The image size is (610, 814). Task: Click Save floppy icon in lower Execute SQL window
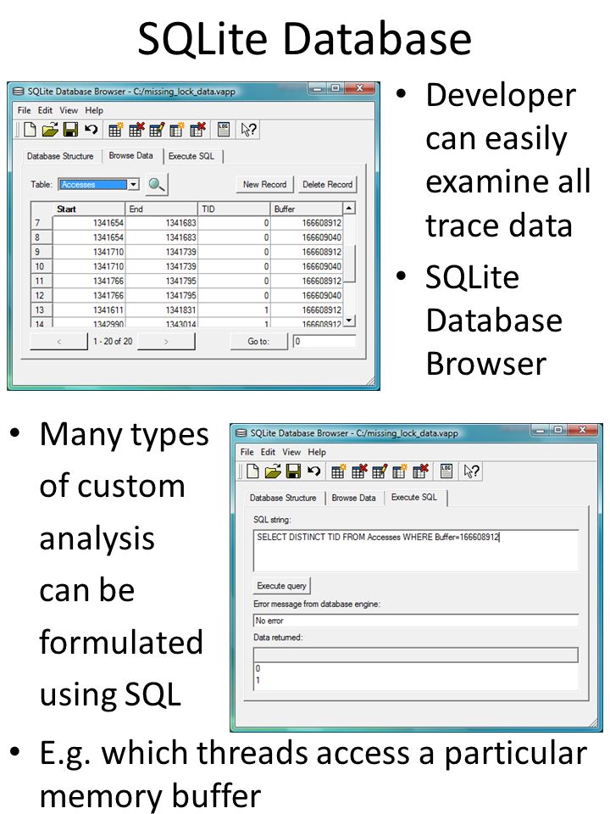coord(293,471)
